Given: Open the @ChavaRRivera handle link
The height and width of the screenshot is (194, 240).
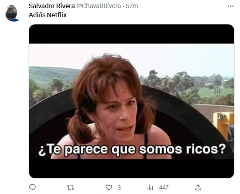Looking at the screenshot, I should pyautogui.click(x=99, y=6).
